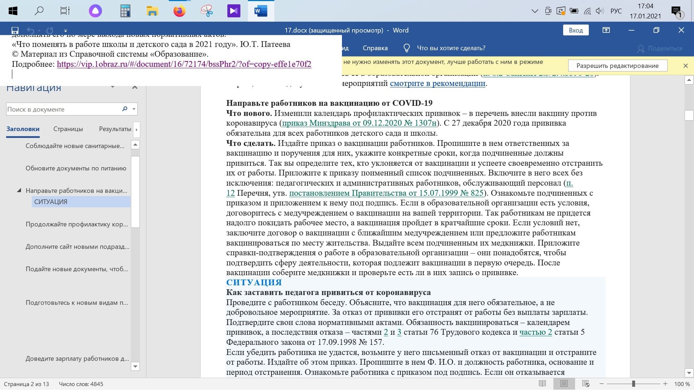Image resolution: width=694 pixels, height=390 pixels.
Task: Close the Навигация pane
Action: coord(135,87)
